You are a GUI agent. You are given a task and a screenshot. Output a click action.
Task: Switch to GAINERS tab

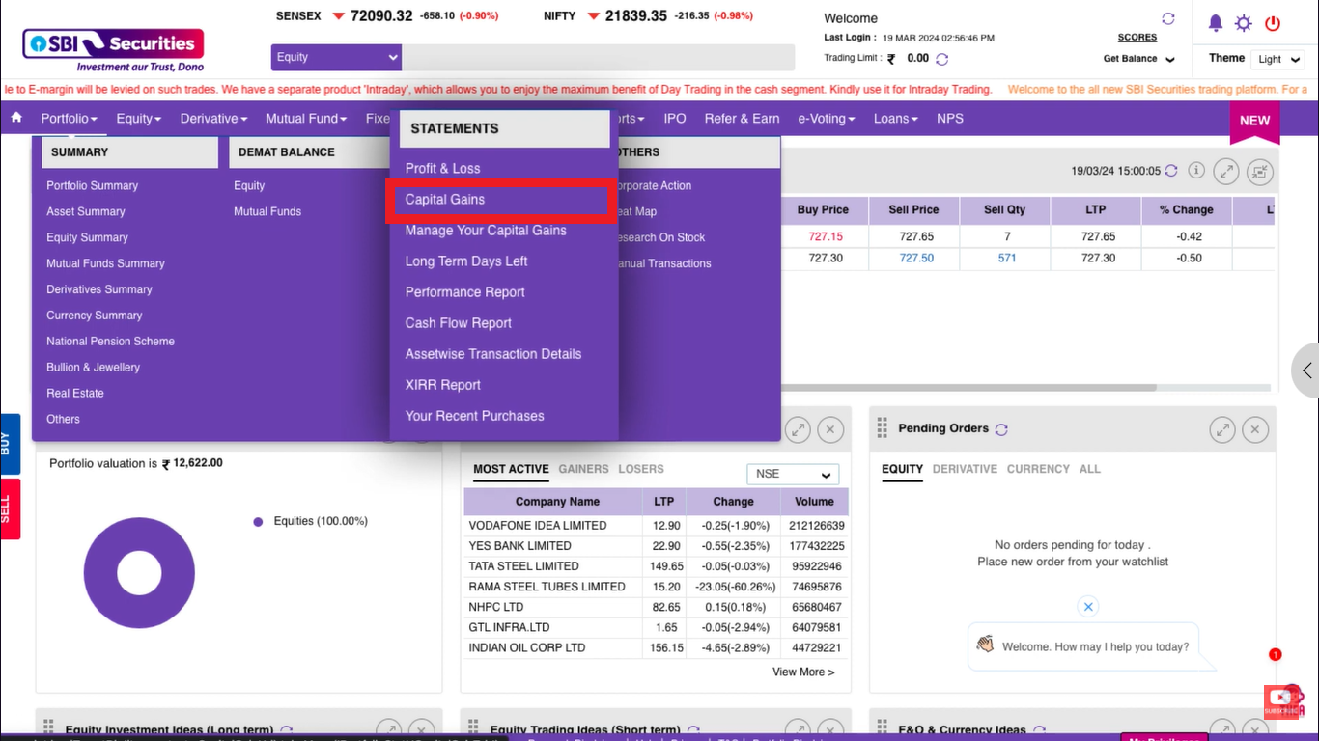[583, 469]
